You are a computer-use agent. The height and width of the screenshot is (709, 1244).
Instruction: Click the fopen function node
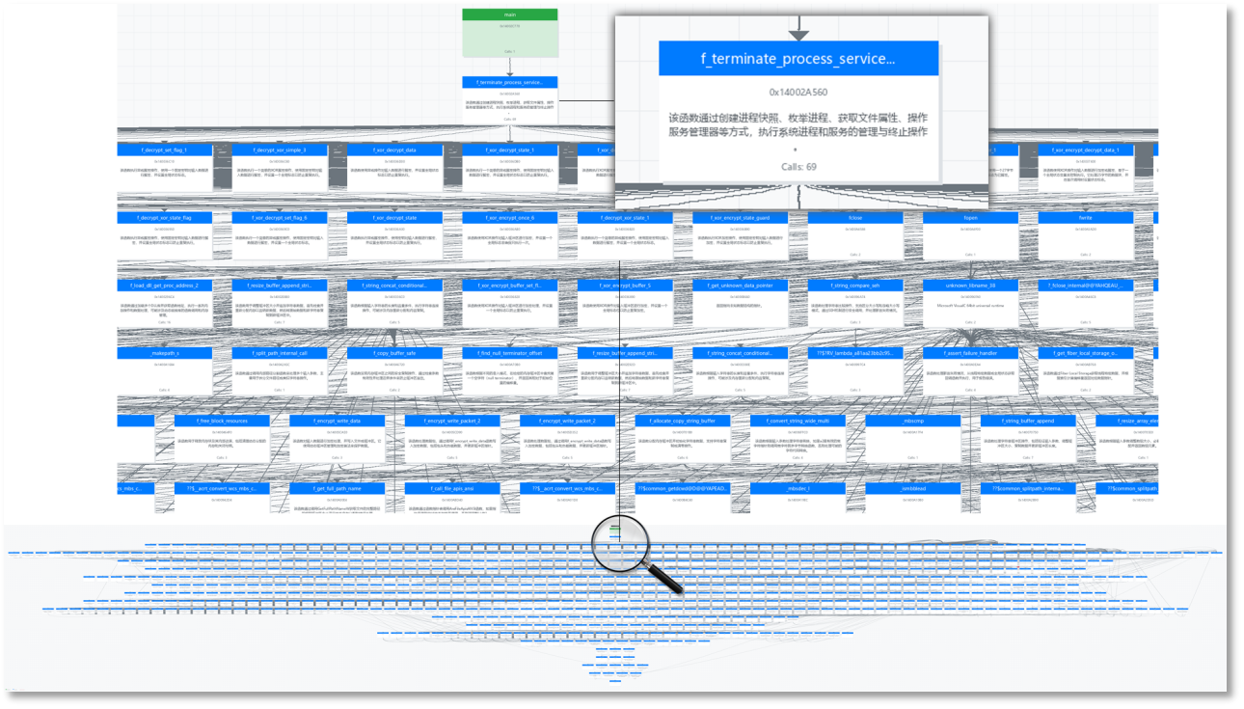point(971,216)
